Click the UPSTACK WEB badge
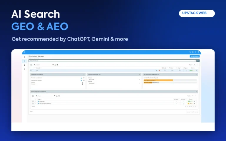226x141 pixels. click(197, 13)
